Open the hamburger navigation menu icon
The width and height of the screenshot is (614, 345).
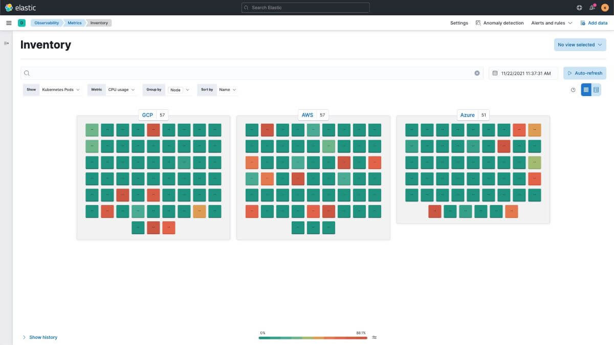[x=9, y=22]
